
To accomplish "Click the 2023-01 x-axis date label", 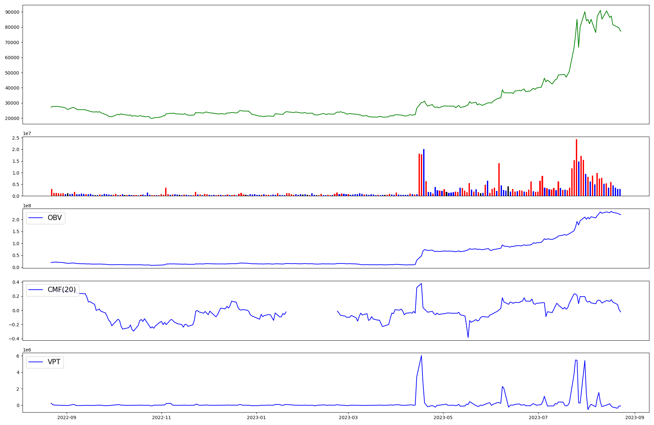I will click(256, 417).
